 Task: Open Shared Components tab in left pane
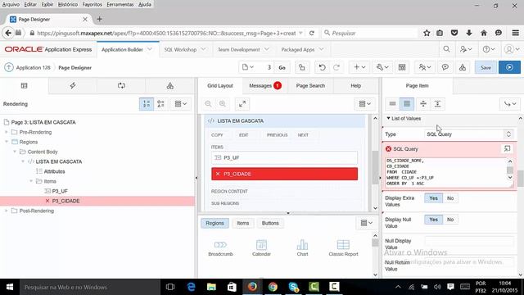[169, 86]
